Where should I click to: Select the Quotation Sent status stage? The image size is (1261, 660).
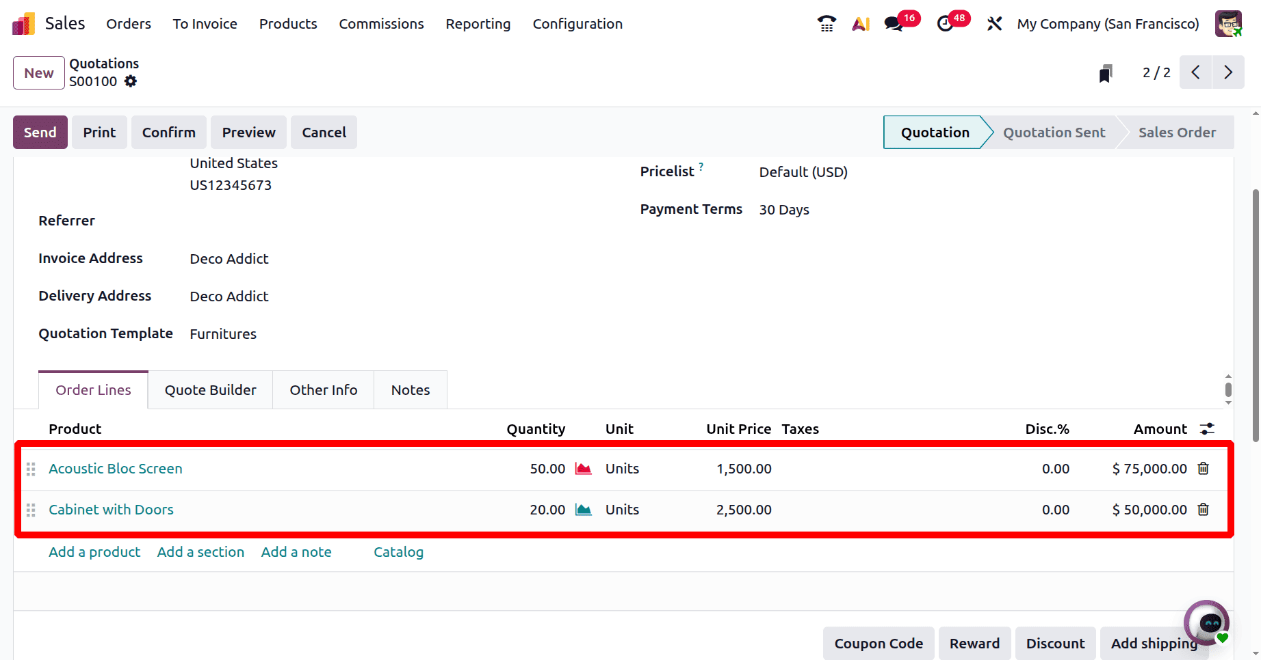tap(1054, 133)
